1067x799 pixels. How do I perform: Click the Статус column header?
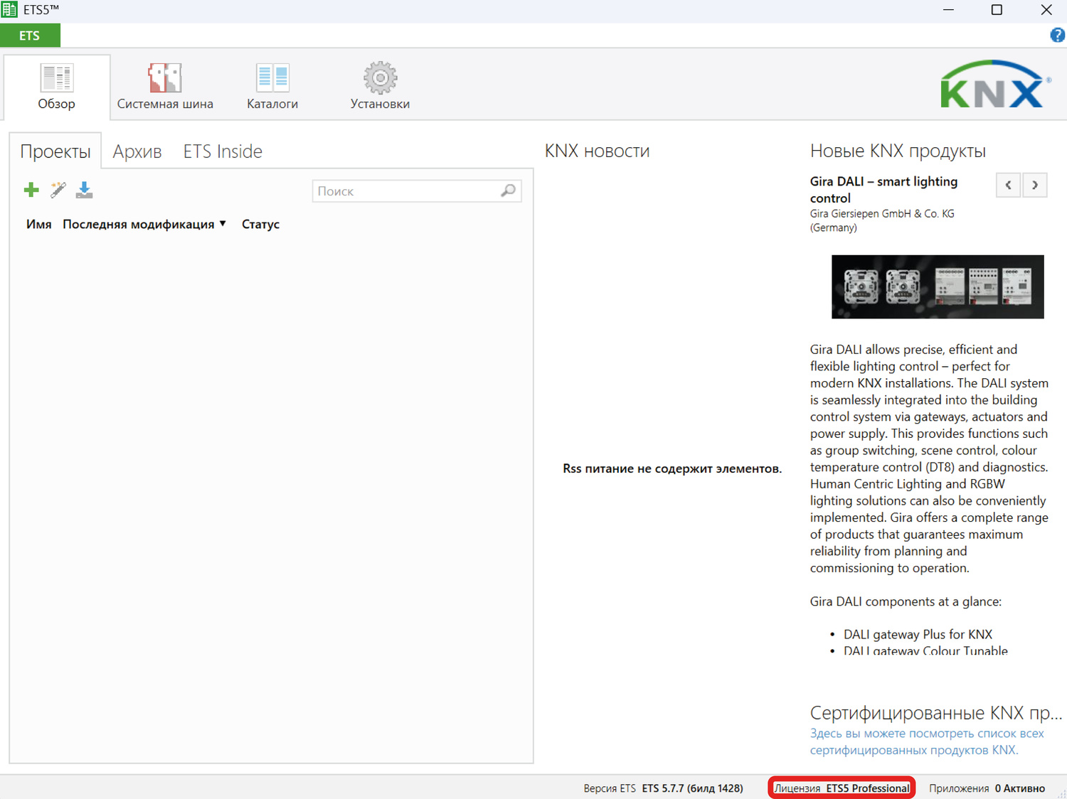click(260, 224)
